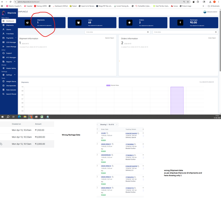Expand the bookmarks overflow chevron
The height and width of the screenshot is (203, 221).
[203, 6]
